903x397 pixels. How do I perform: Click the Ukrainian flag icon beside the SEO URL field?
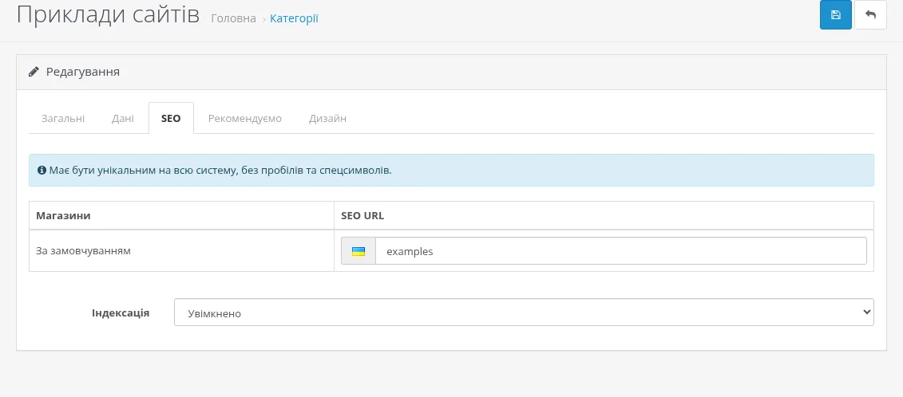coord(358,251)
